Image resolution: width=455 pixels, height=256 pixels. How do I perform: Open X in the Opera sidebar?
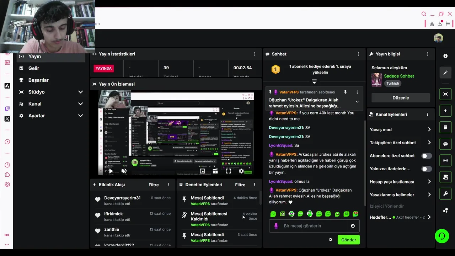click(7, 119)
